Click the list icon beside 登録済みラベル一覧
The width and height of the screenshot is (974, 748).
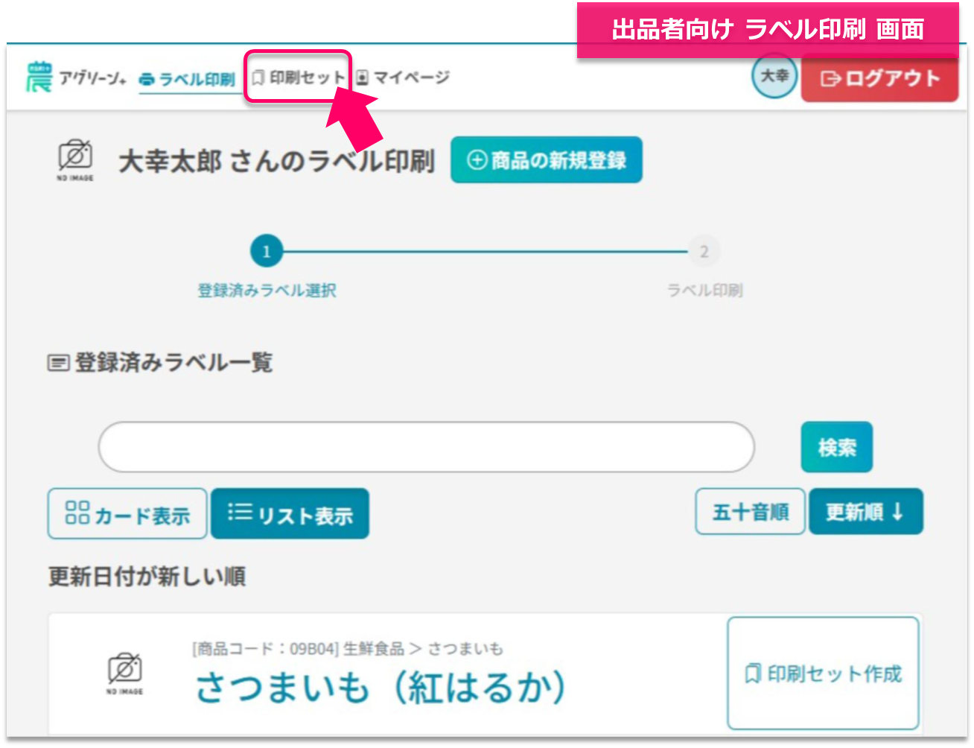58,364
